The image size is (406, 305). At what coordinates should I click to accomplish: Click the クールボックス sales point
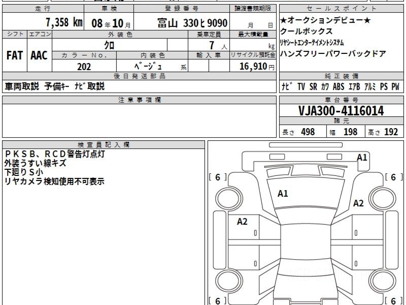pyautogui.click(x=306, y=32)
